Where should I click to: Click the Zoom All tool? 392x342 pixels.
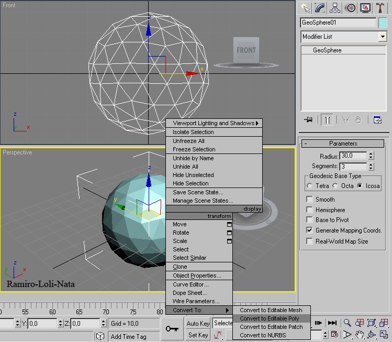tap(360, 323)
